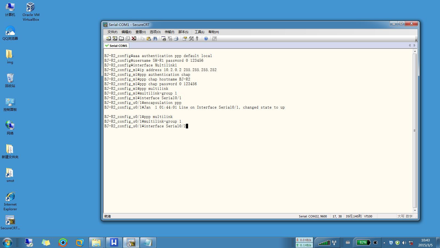
Task: Click the terminal scrollbar down arrow
Action: pos(415,211)
